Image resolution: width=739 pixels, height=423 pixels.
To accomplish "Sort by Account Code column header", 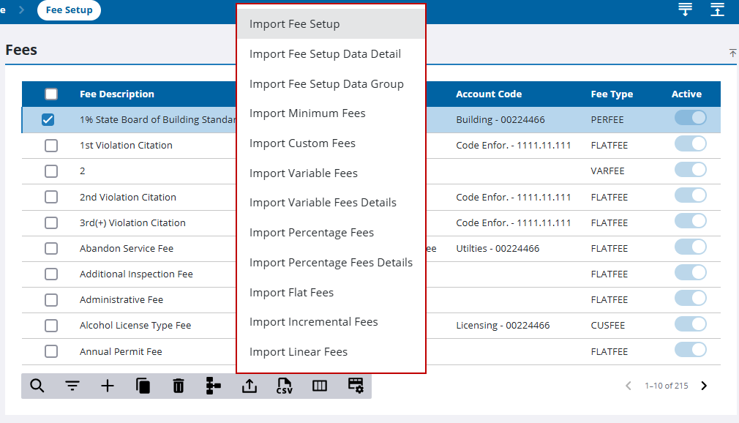I will 489,94.
